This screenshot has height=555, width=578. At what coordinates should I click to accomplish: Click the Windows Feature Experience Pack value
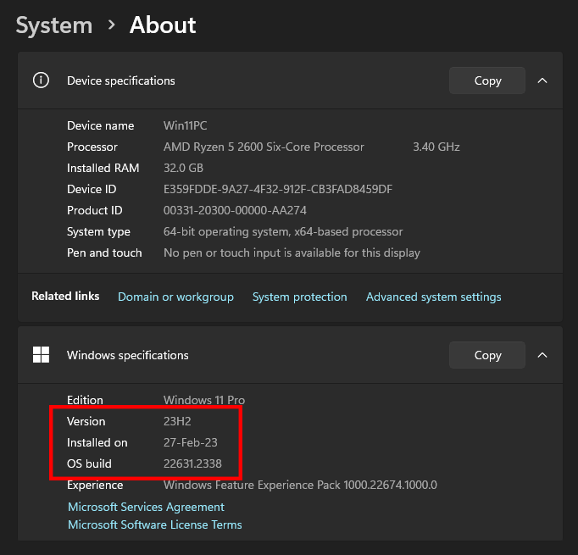(300, 485)
